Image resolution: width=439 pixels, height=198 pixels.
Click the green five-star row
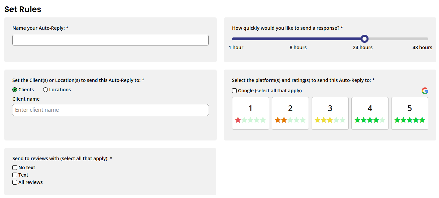point(410,120)
